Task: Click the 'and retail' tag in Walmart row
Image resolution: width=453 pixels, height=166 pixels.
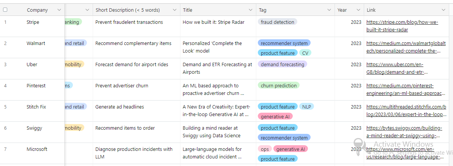Action: tap(76, 43)
